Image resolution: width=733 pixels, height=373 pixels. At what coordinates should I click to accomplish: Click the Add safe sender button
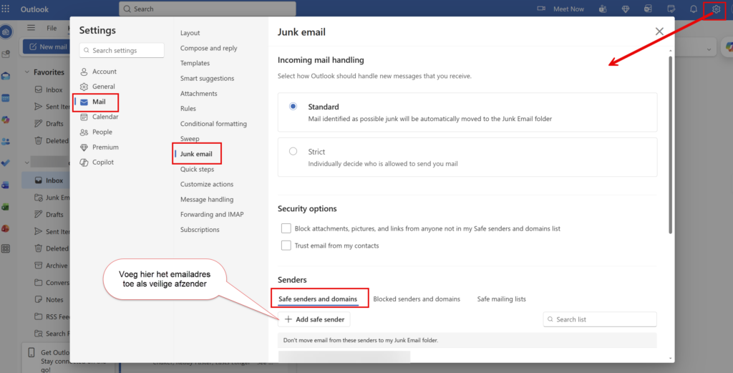tap(314, 319)
